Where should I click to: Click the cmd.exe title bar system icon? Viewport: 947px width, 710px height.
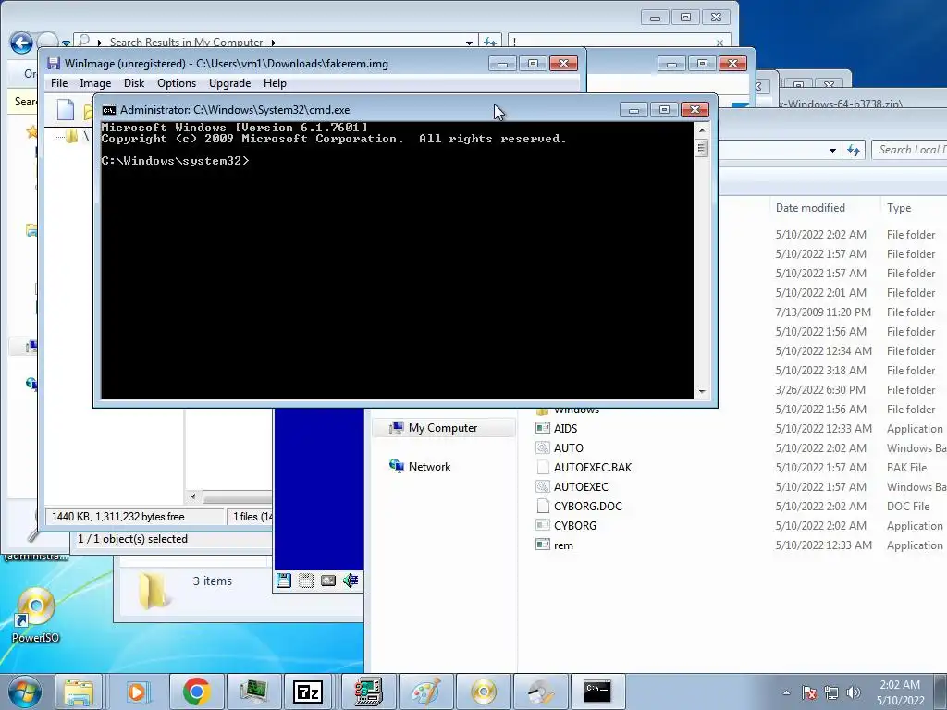tap(109, 110)
